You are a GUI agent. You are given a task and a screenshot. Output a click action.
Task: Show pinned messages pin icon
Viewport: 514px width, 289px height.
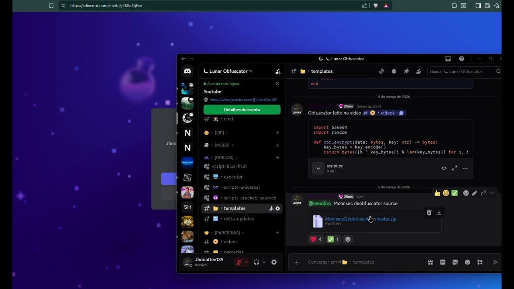(406, 71)
